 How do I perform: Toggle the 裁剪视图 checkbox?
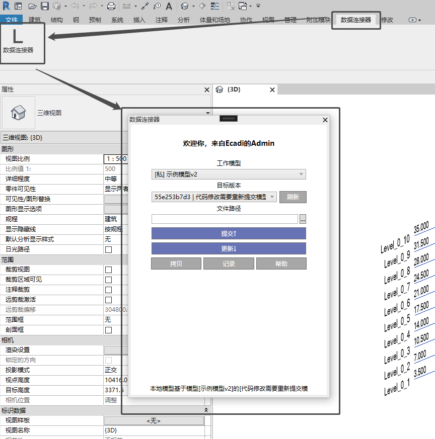point(108,270)
